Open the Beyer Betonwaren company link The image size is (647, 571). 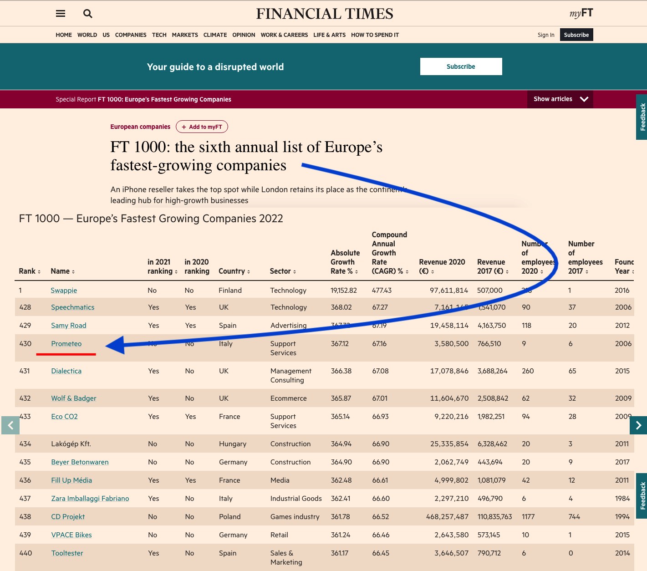(x=80, y=462)
